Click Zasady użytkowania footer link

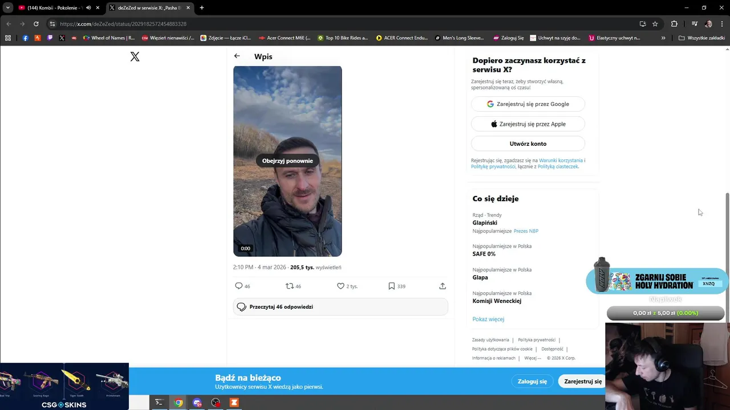point(490,340)
